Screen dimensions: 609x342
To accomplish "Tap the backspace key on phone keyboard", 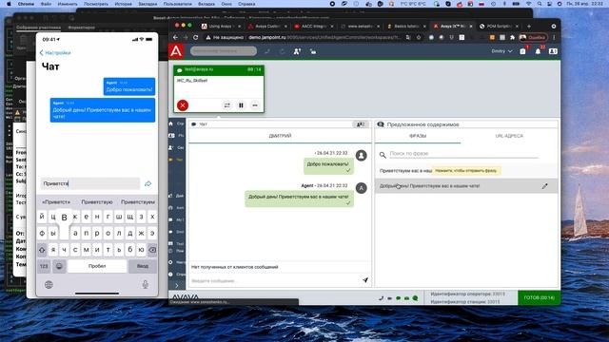I will point(152,250).
